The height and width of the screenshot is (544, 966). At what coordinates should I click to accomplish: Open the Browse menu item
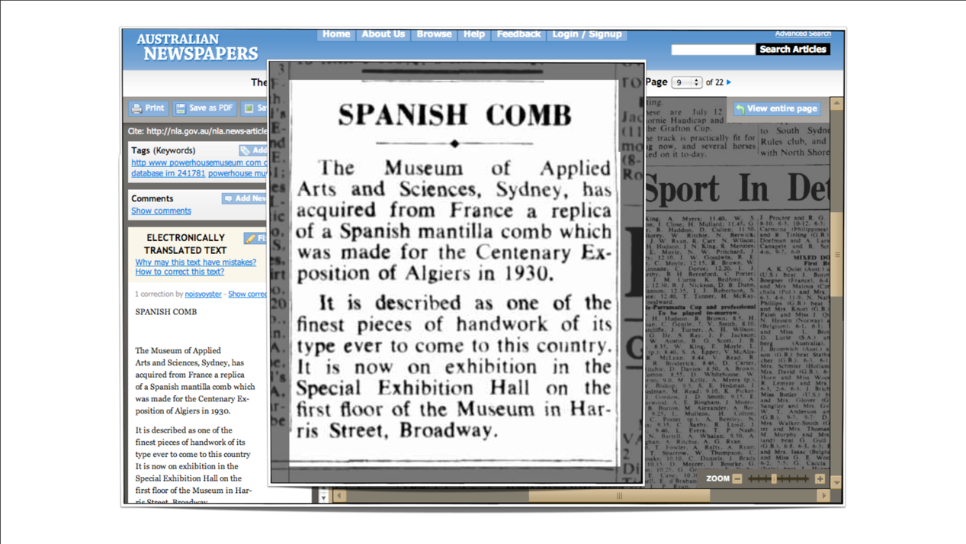(x=434, y=34)
